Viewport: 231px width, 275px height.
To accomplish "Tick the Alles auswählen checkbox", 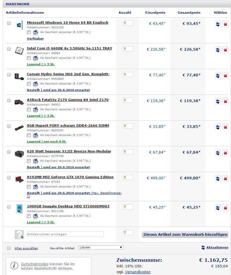I will point(9,248).
